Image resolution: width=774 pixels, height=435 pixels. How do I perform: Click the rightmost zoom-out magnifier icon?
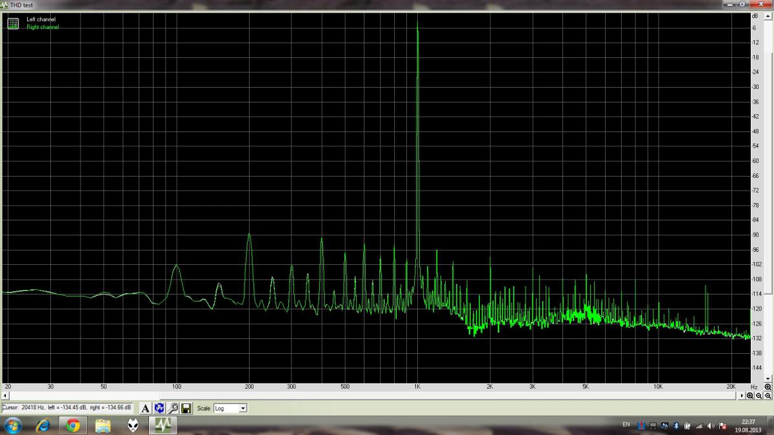(768, 396)
